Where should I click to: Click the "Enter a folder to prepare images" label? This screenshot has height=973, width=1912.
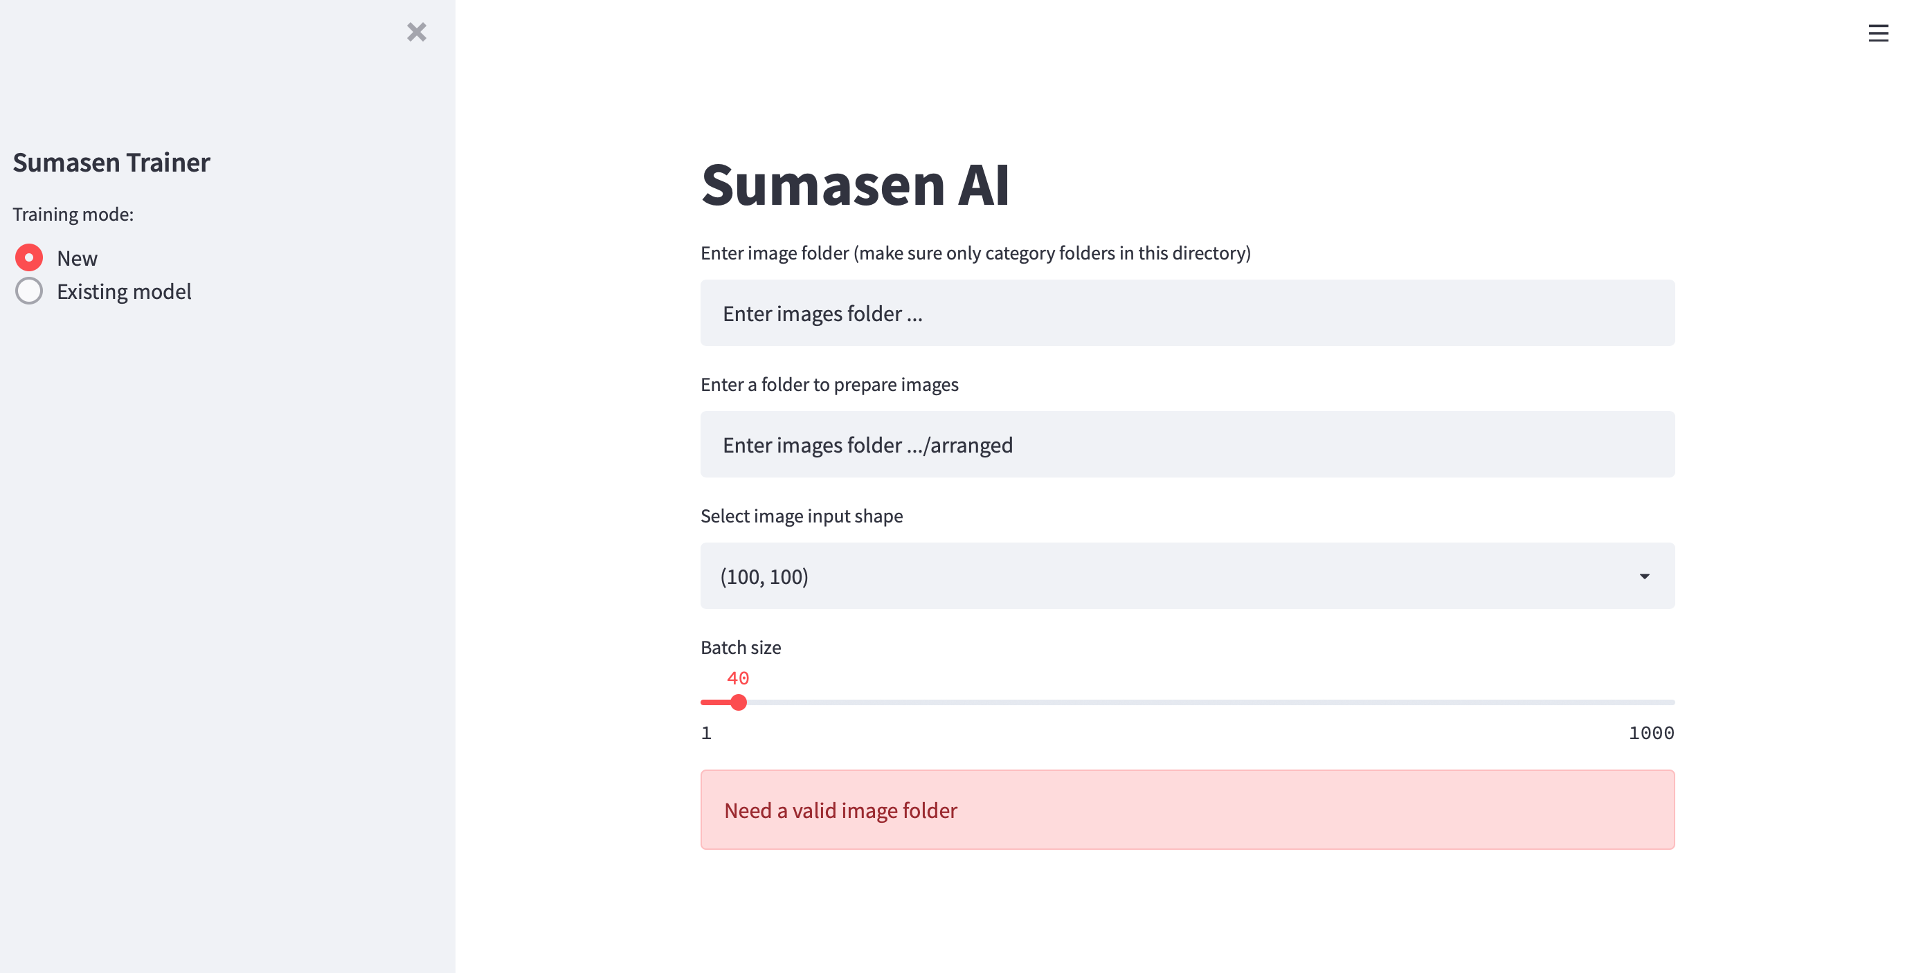(x=829, y=385)
